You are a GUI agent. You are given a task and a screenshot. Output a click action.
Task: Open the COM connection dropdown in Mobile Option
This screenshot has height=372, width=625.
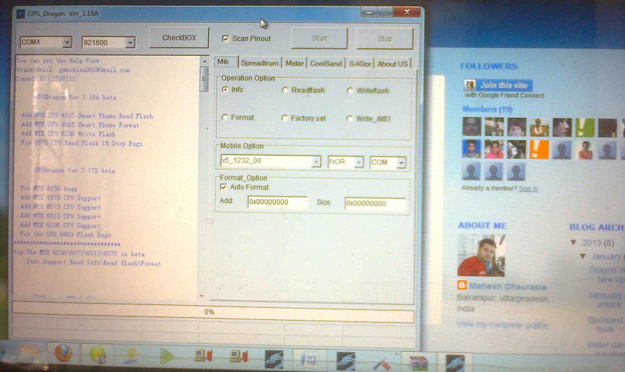(x=401, y=162)
